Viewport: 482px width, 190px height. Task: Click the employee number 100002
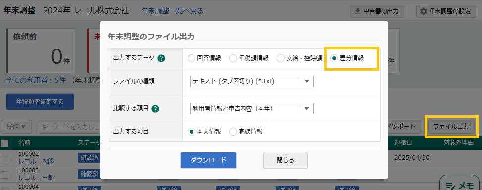28,154
